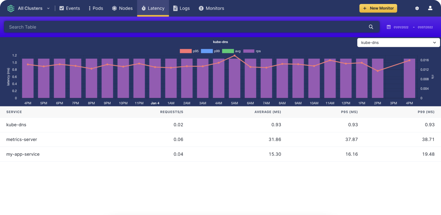Go to Events with checkmark icon
441x215 pixels.
click(x=62, y=8)
